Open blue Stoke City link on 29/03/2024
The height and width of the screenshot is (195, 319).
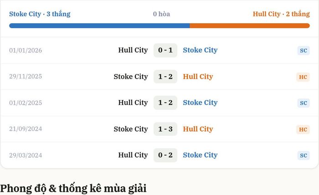pyautogui.click(x=200, y=155)
